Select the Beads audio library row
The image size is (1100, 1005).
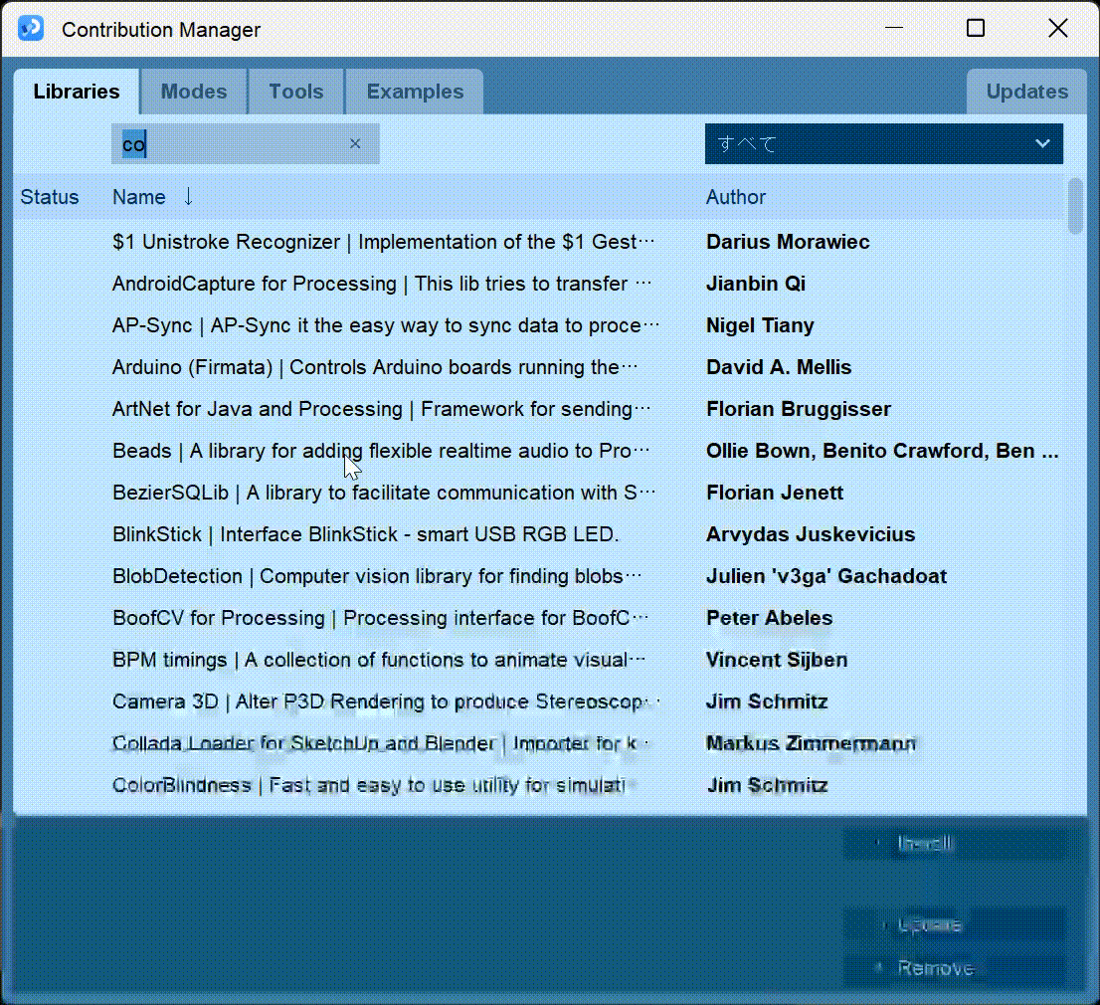coord(539,451)
